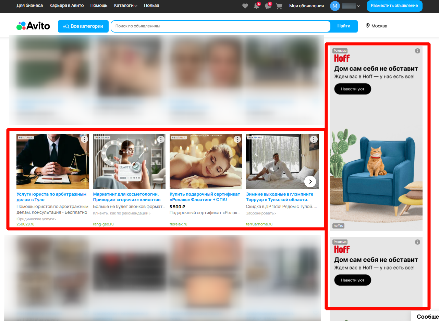
Task: Change location by clicking Москва
Action: click(x=377, y=26)
